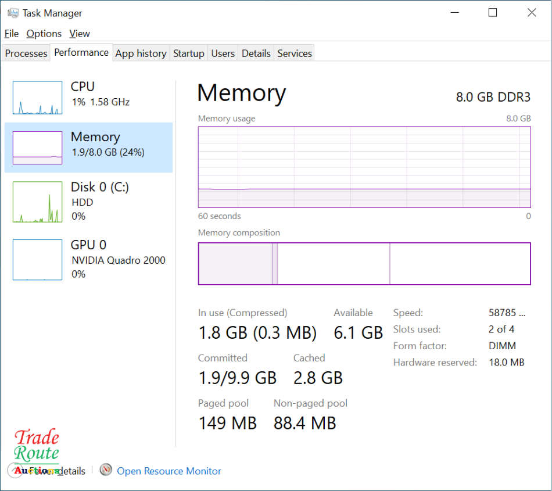Select the Memory usage mini graph thumbnail
This screenshot has width=552, height=491.
[x=37, y=148]
